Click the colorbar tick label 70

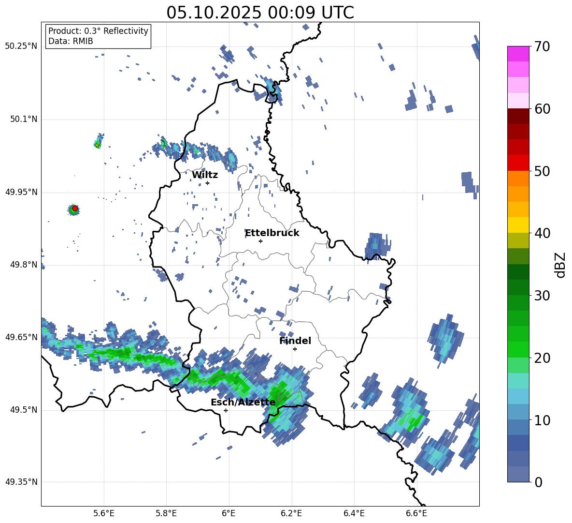click(x=542, y=46)
